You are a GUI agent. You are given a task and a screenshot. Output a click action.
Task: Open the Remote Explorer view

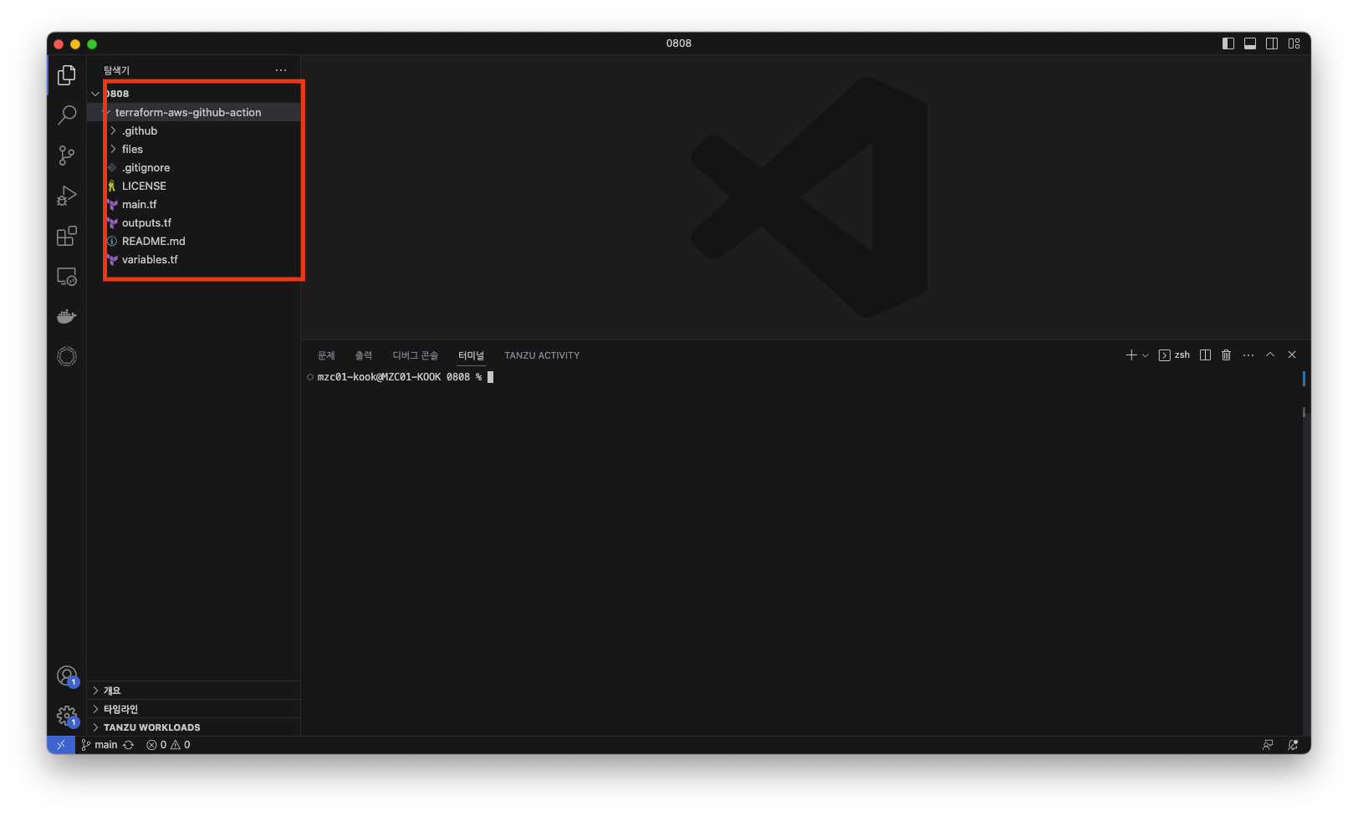tap(67, 276)
